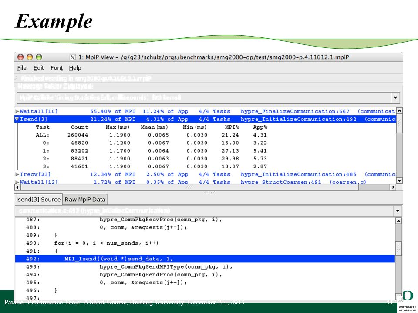Click the ALL count value 260044
Image resolution: width=418 pixels, height=313 pixels.
(x=78, y=135)
